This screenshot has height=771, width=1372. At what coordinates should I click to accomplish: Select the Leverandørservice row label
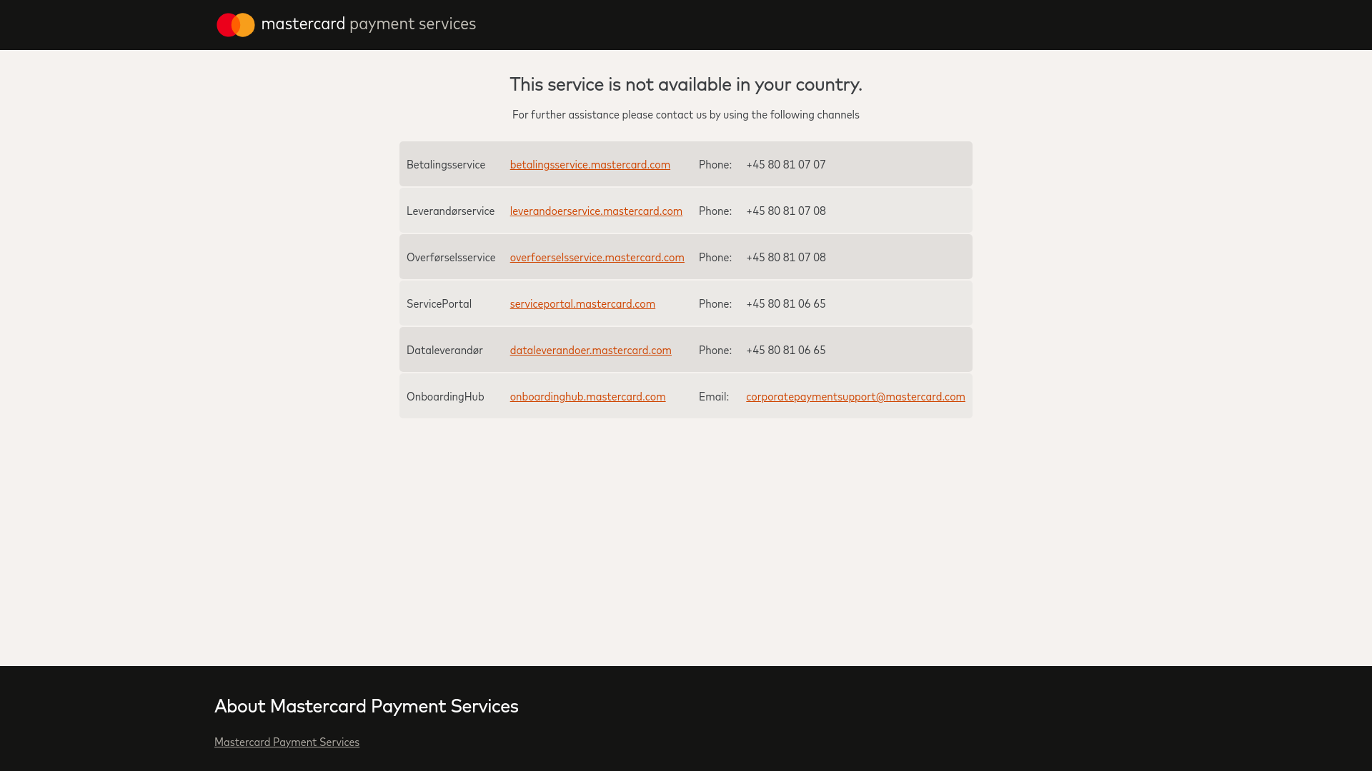coord(450,211)
